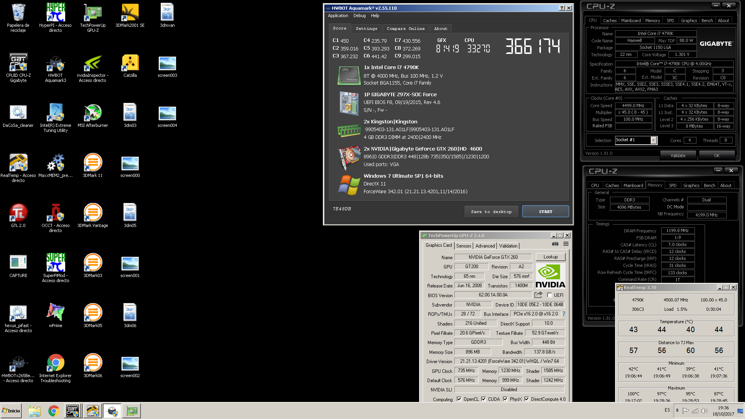
Task: Open the RealTemp shortcut icon
Action: [x=18, y=168]
